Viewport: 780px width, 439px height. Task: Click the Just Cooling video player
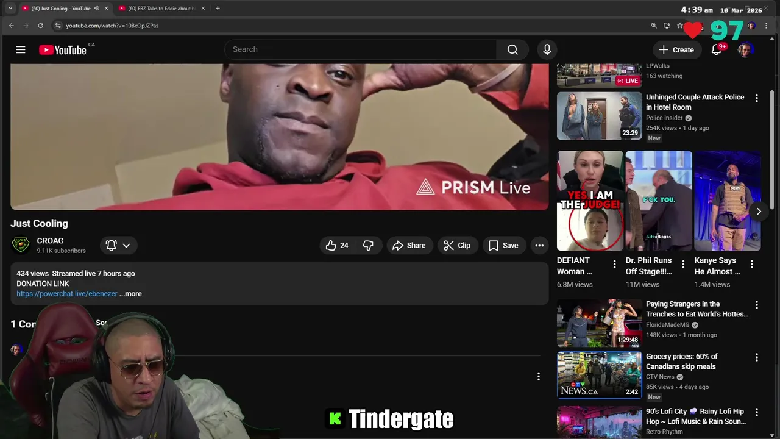[x=280, y=137]
